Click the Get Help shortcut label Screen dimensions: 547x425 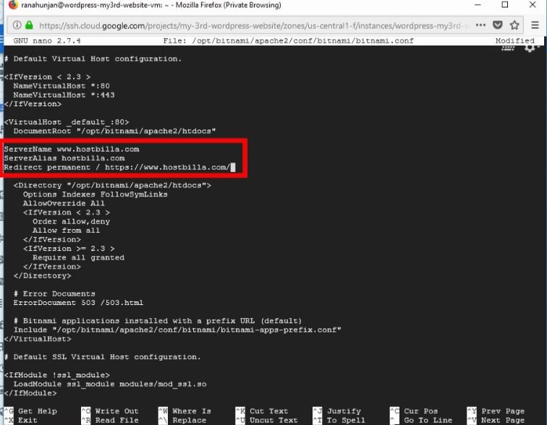[x=38, y=411]
